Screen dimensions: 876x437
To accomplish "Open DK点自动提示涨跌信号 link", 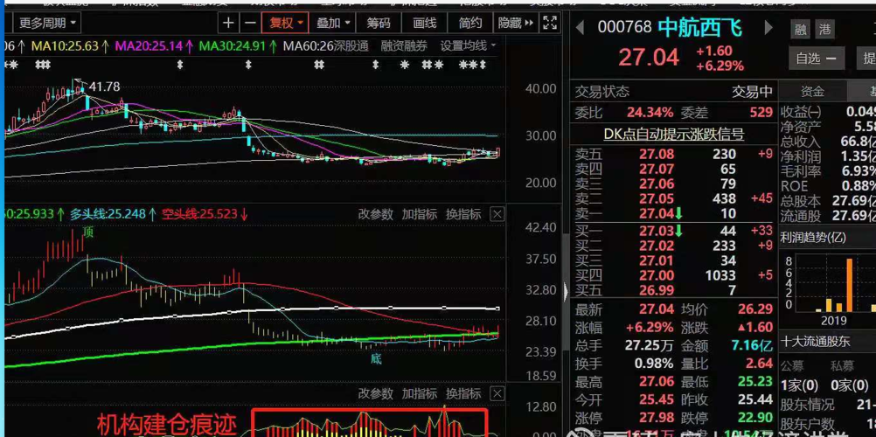I will [674, 134].
